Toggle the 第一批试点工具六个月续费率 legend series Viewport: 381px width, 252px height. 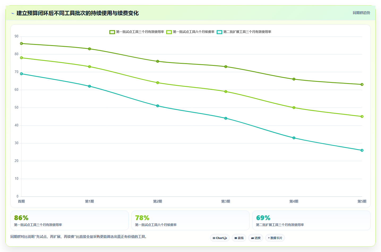pos(190,32)
